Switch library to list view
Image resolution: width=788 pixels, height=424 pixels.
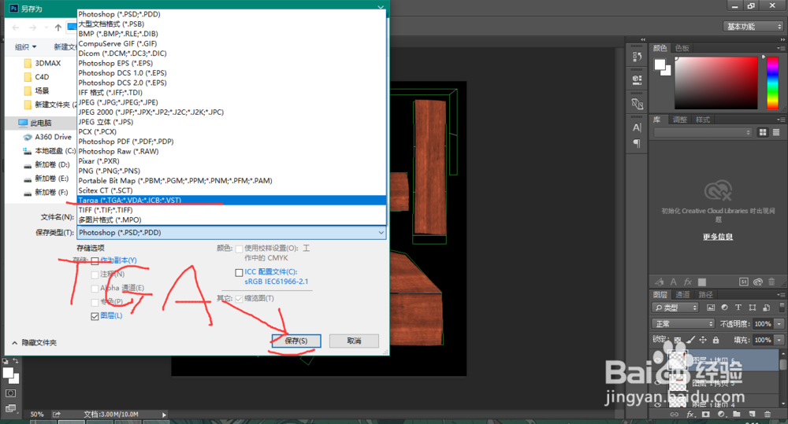pos(776,132)
